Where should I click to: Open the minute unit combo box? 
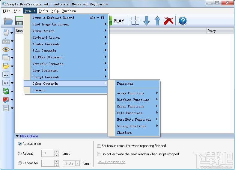(71, 163)
